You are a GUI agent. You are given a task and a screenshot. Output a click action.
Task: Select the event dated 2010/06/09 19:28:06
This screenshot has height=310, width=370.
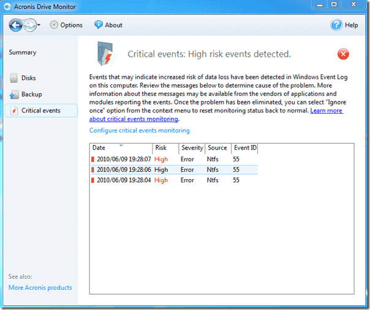174,170
